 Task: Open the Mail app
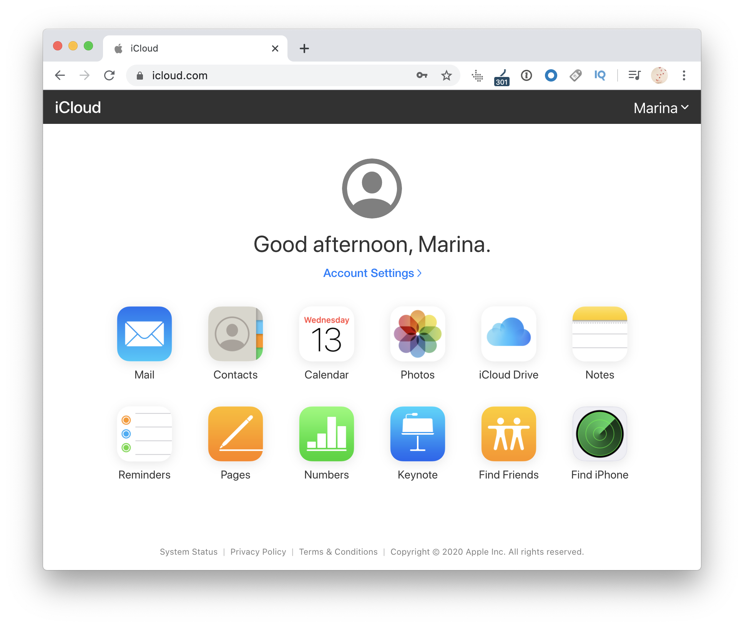[144, 342]
